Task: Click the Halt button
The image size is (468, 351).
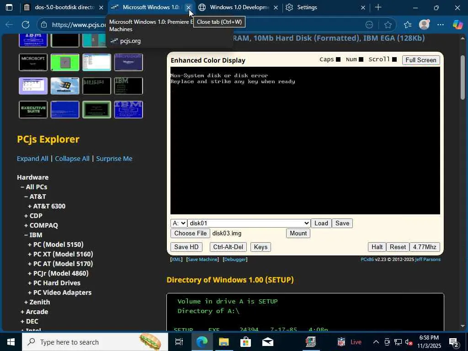Action: (x=377, y=247)
